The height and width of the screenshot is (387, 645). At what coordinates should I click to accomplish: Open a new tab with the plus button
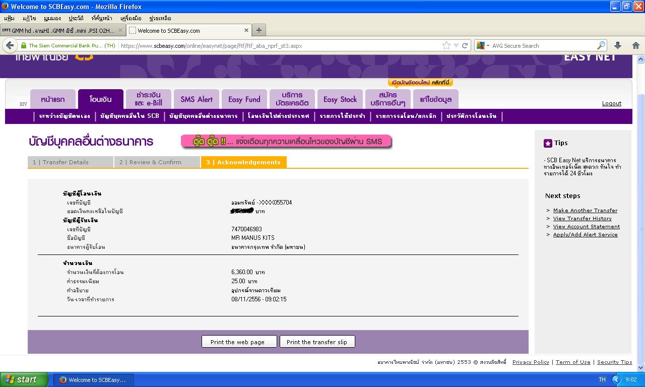(259, 30)
